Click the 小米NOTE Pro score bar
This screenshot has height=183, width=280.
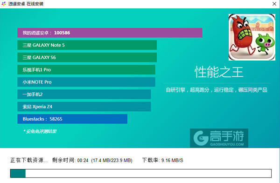click(86, 82)
